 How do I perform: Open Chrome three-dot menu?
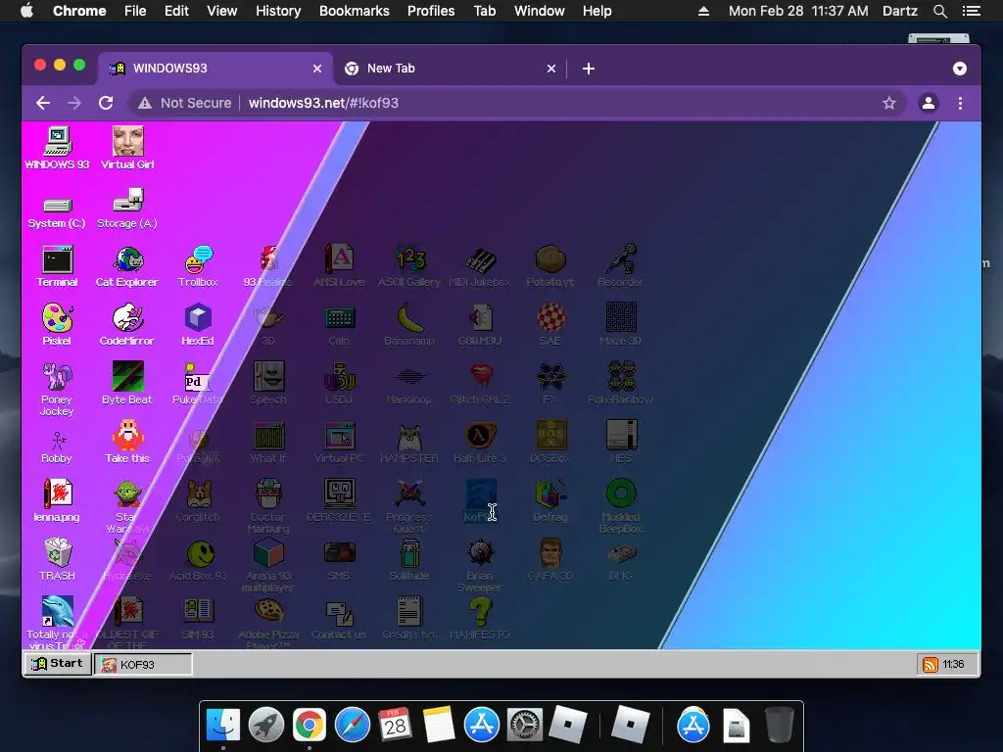point(960,103)
